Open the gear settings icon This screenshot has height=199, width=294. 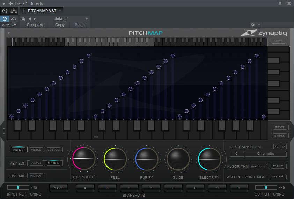tap(253, 25)
